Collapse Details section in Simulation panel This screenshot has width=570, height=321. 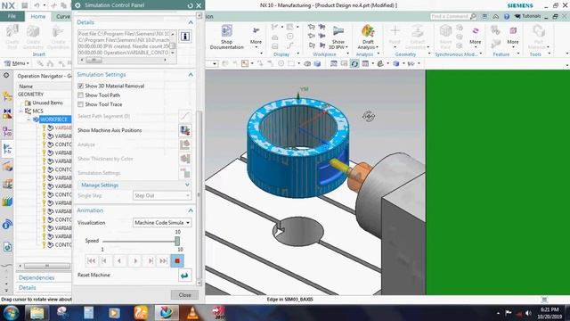click(191, 22)
